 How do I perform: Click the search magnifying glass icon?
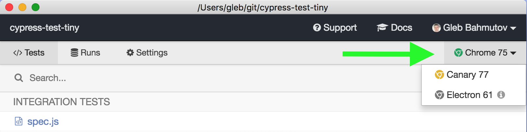(19, 78)
